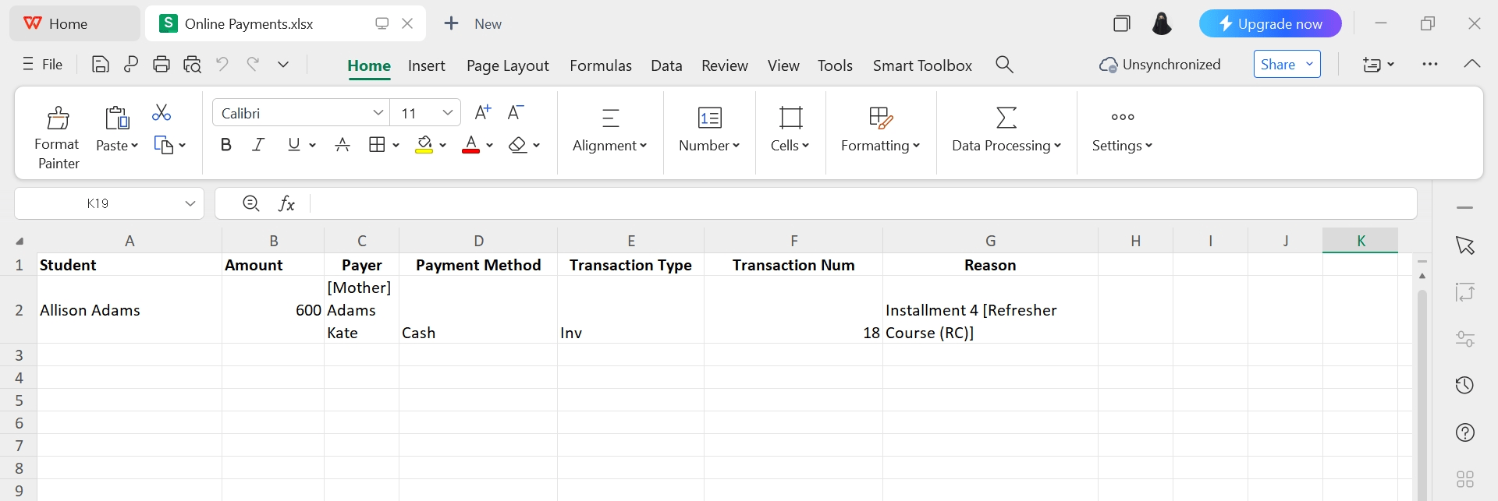Open the Print Preview icon
The image size is (1498, 501).
pyautogui.click(x=192, y=65)
